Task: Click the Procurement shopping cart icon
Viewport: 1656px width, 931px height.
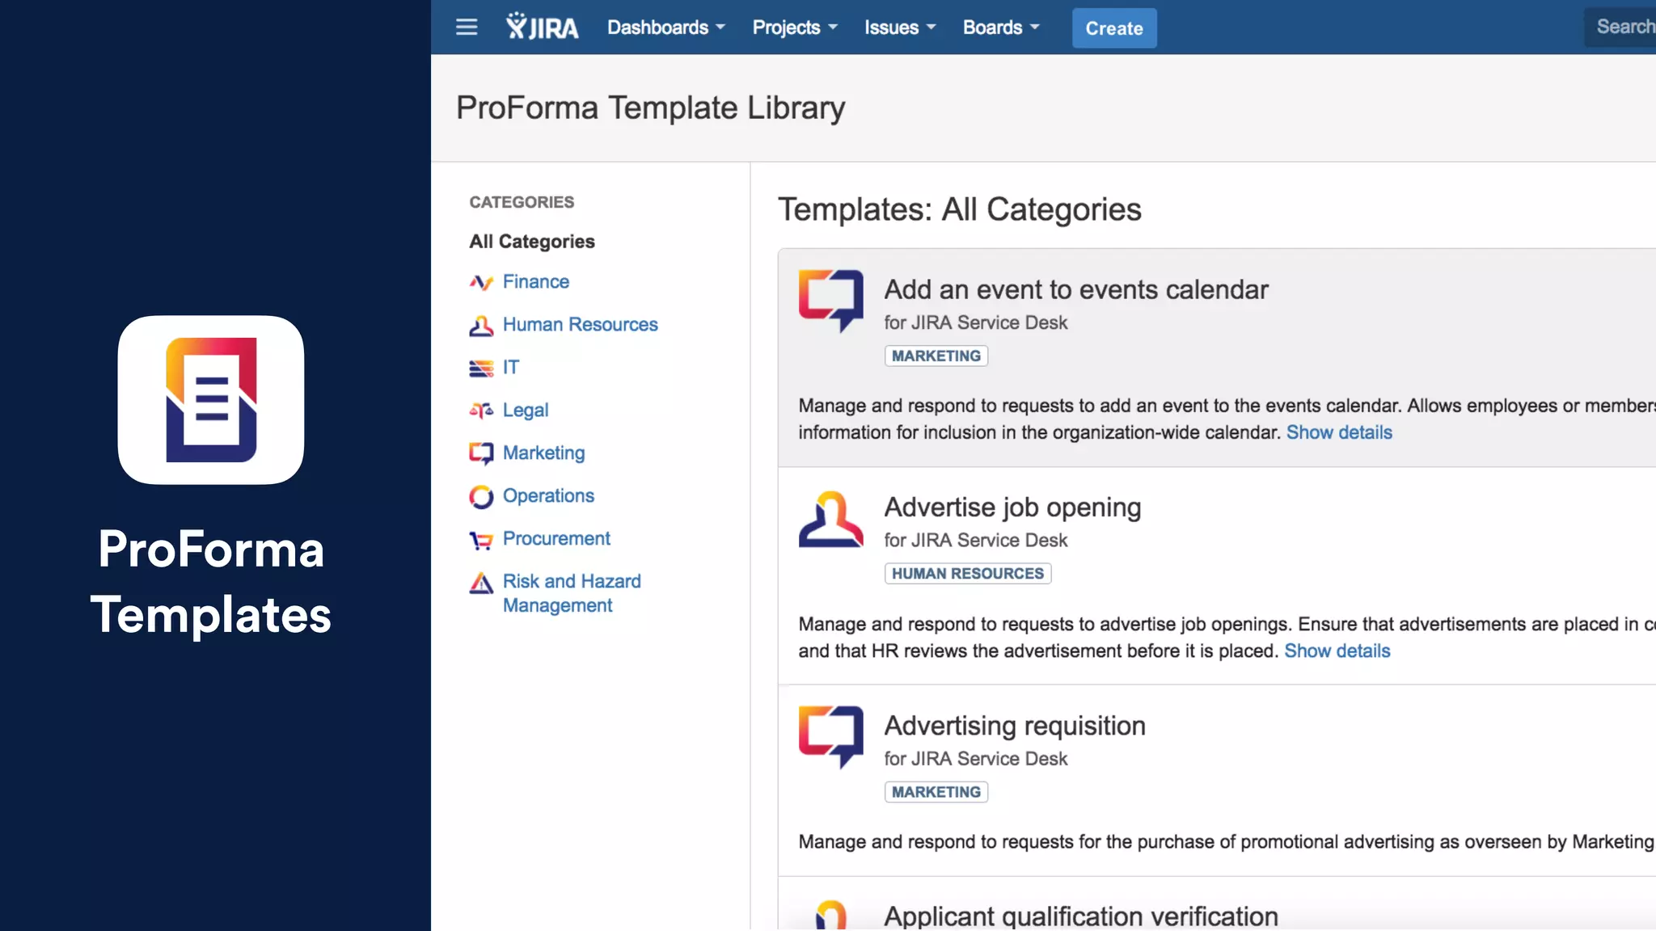Action: pyautogui.click(x=481, y=539)
